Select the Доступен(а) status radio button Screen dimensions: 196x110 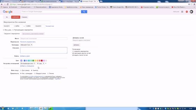pyautogui.click(x=21, y=71)
